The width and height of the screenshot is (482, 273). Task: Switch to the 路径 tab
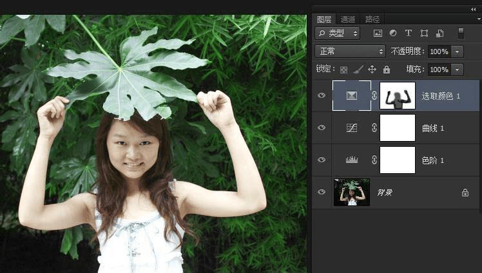coord(372,19)
